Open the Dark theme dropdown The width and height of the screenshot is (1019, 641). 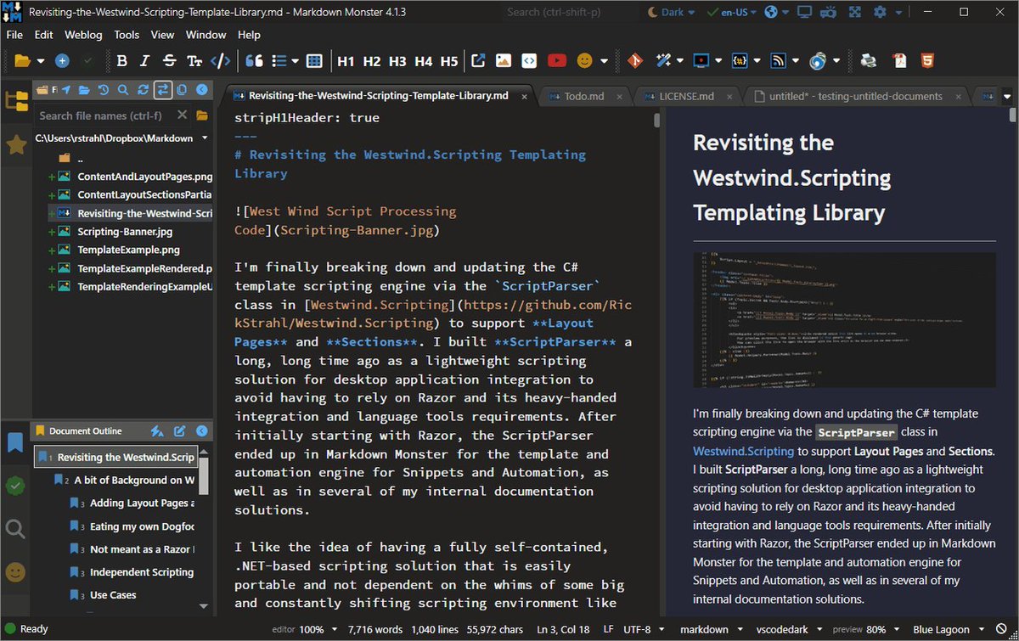pyautogui.click(x=671, y=12)
